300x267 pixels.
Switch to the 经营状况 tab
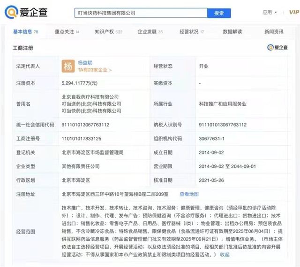(x=192, y=31)
